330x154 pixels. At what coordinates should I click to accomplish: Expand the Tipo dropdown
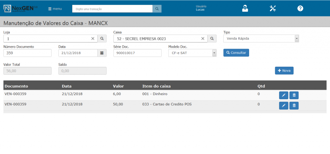tap(296, 39)
